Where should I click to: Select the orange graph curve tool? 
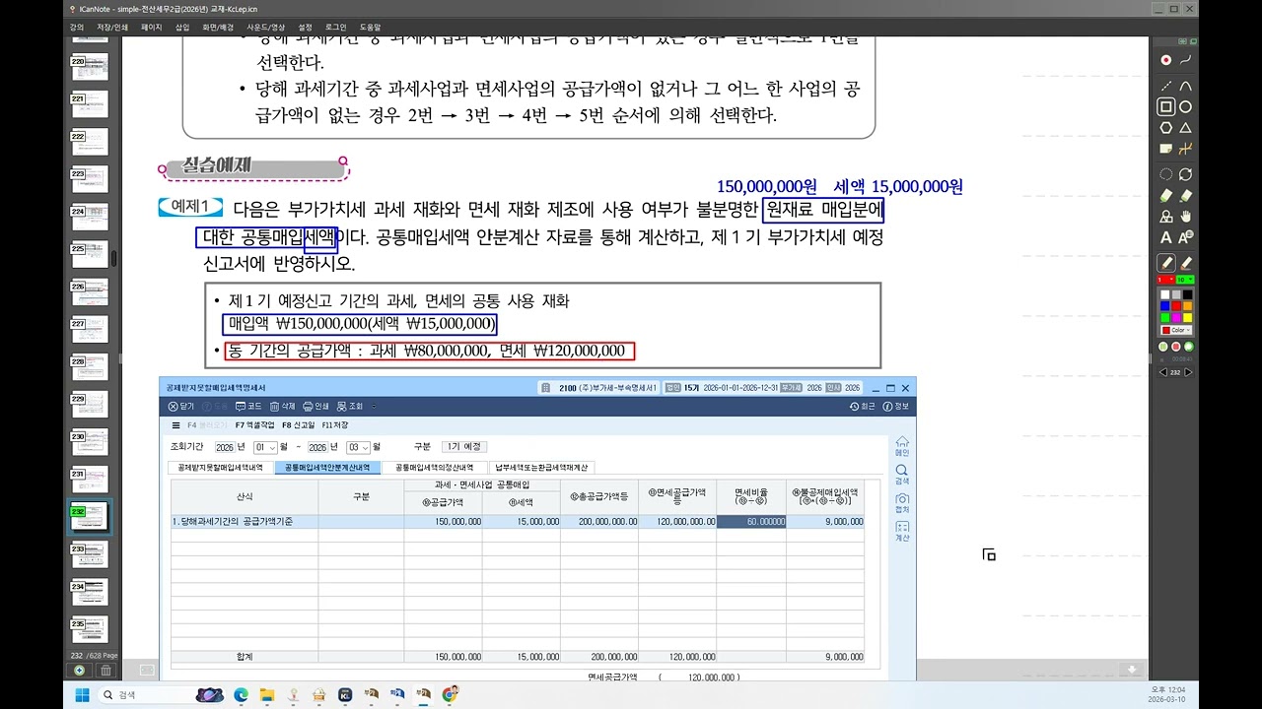tap(1186, 149)
